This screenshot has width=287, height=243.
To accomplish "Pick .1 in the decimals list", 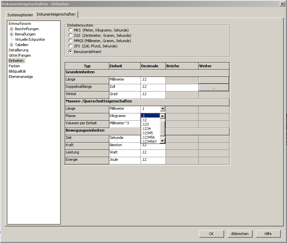I will [150, 116].
